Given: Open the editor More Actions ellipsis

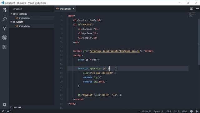Looking at the screenshot, I should [x=197, y=9].
